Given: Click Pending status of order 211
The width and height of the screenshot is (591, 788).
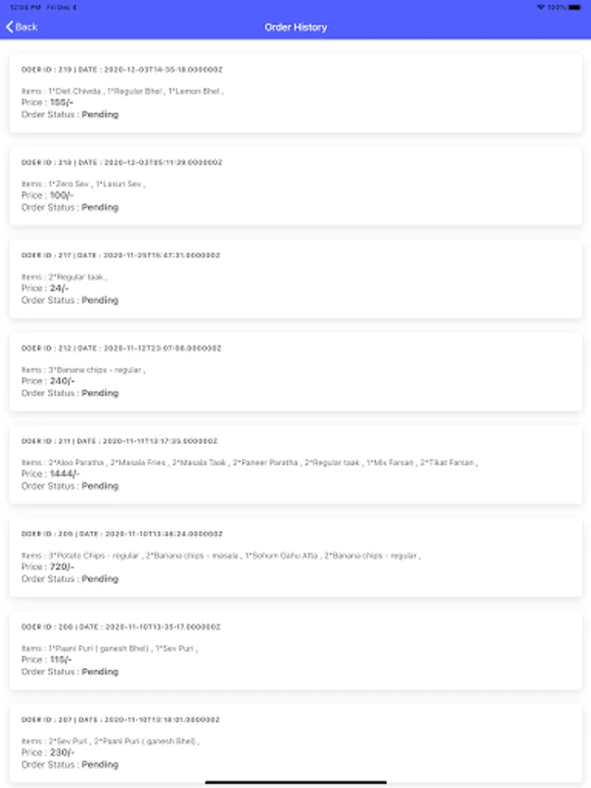Looking at the screenshot, I should pyautogui.click(x=100, y=486).
